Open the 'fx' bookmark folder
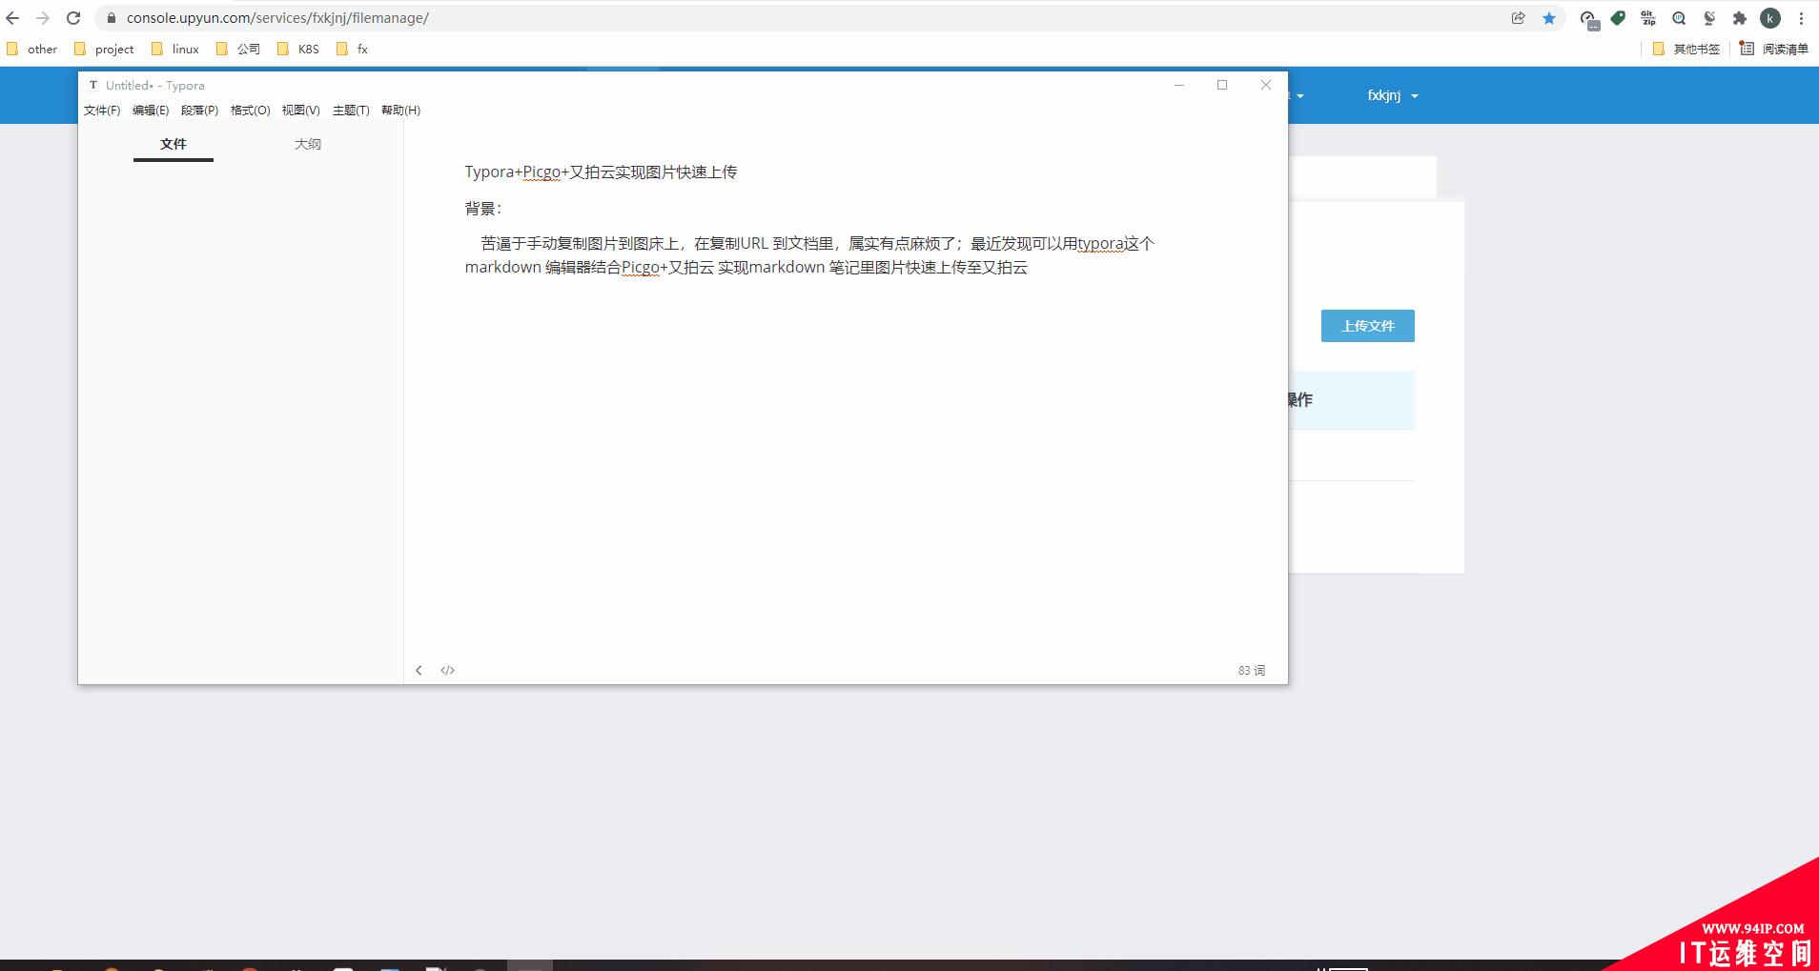Viewport: 1819px width, 971px height. 352,49
